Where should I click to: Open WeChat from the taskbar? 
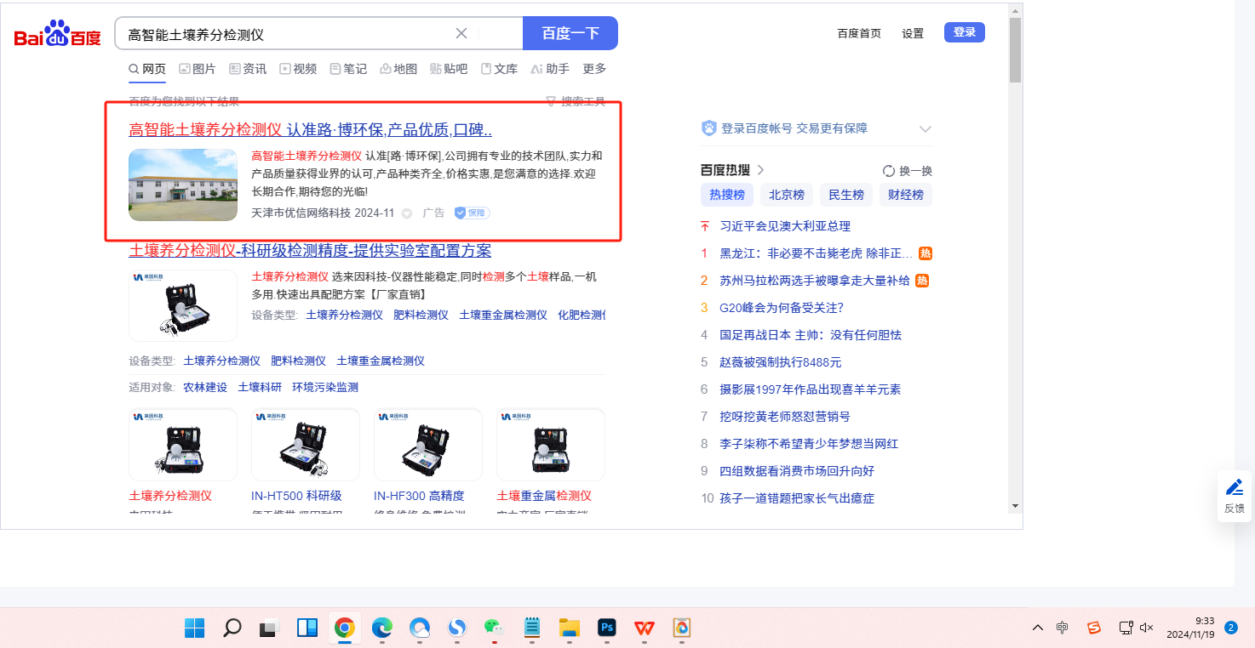(x=494, y=628)
